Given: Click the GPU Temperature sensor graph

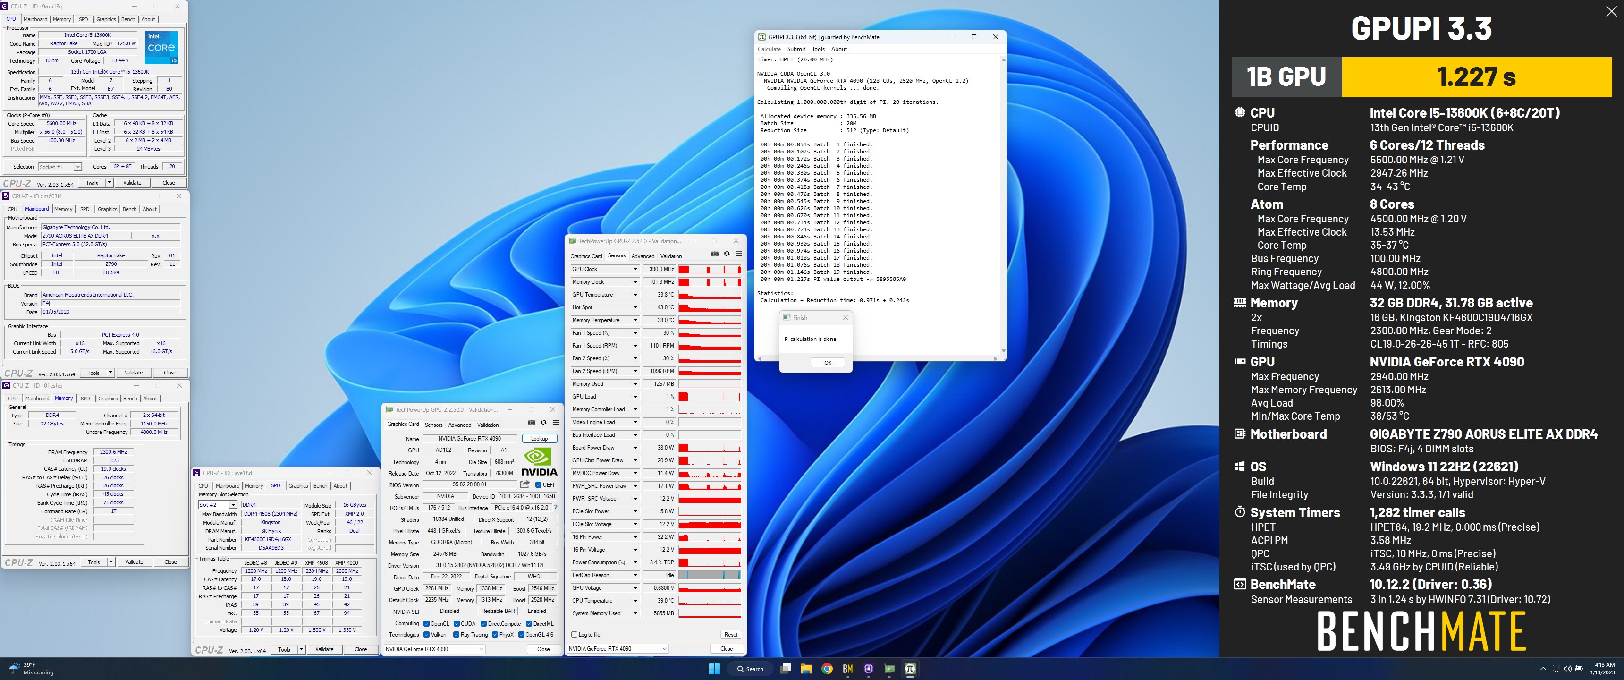Looking at the screenshot, I should click(x=710, y=295).
